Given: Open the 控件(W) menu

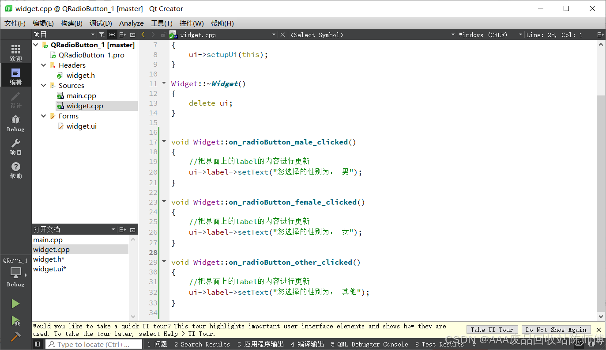Looking at the screenshot, I should click(192, 23).
